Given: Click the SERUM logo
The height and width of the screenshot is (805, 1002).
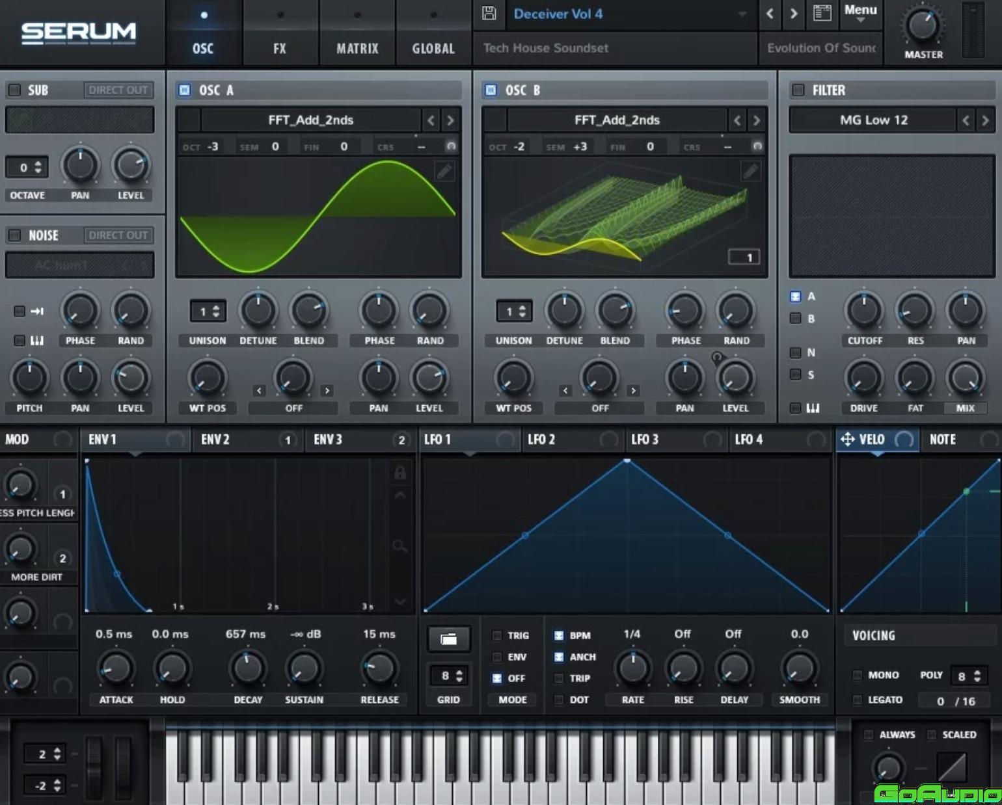Looking at the screenshot, I should click(79, 33).
